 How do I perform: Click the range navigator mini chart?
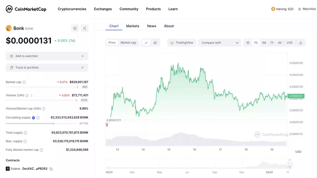pos(199,163)
